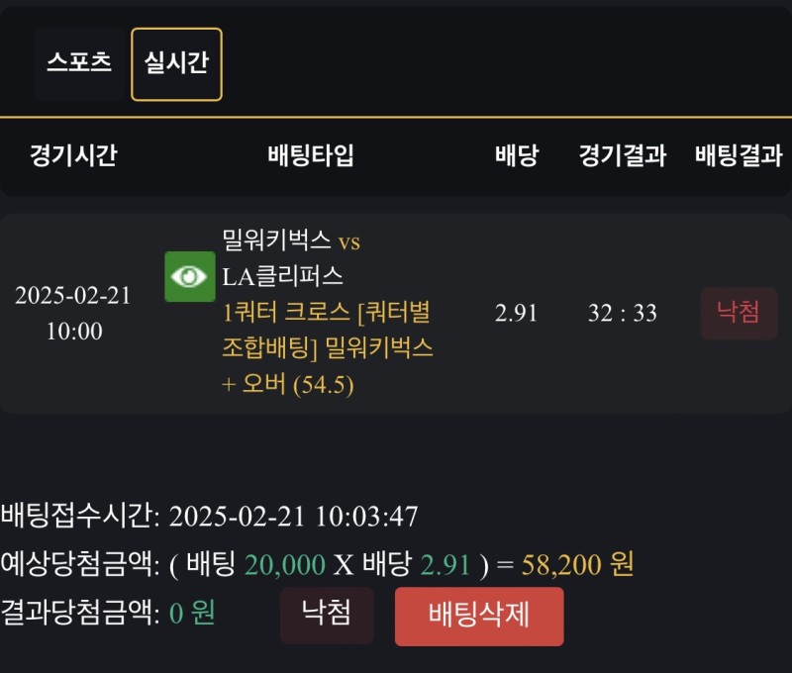Image resolution: width=792 pixels, height=673 pixels.
Task: Click the 낙첨 badge in the bet row
Action: (x=739, y=313)
